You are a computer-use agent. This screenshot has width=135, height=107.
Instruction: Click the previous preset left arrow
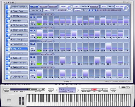(x=56, y=90)
